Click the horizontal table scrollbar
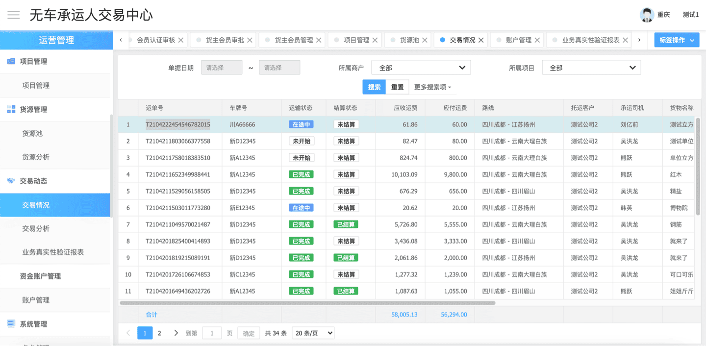Viewport: 706px width, 346px height. coord(307,303)
